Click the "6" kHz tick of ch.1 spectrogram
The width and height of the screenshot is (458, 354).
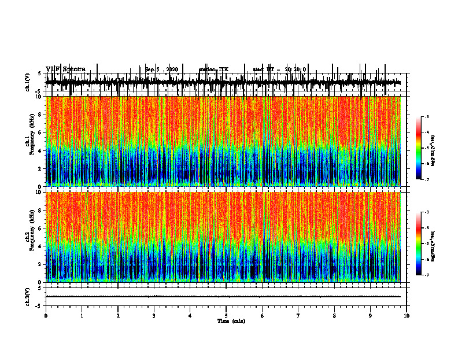click(40, 133)
